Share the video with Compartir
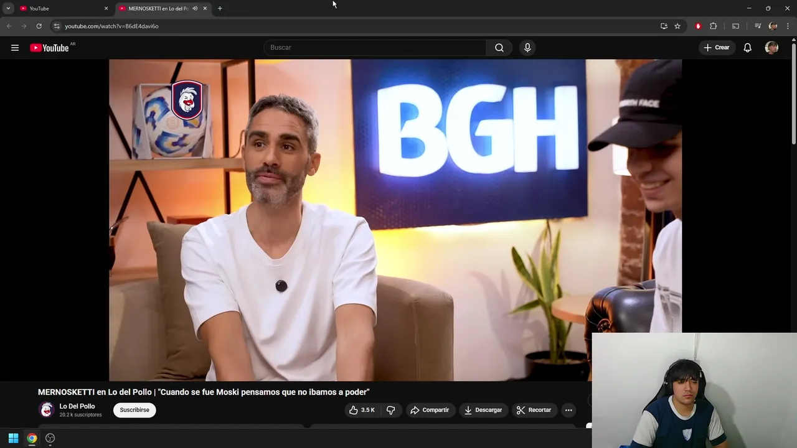The height and width of the screenshot is (448, 797). coord(429,410)
